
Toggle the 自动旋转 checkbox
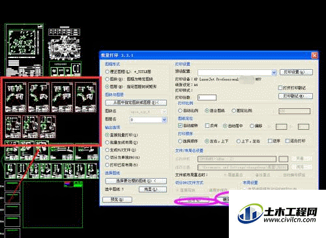[x=180, y=125]
